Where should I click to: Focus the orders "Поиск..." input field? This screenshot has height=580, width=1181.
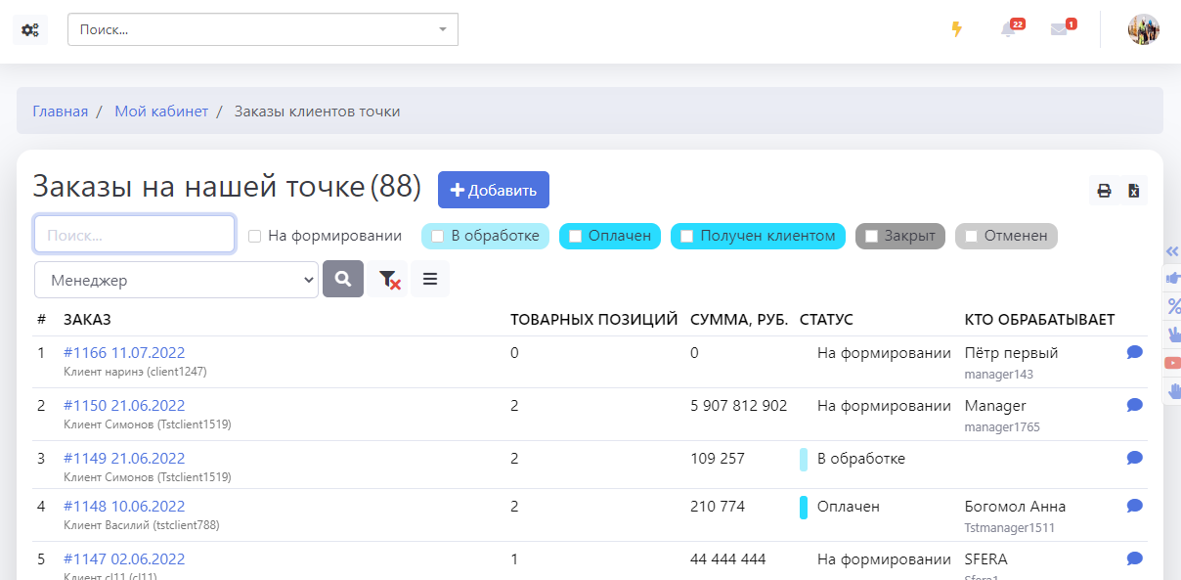135,235
